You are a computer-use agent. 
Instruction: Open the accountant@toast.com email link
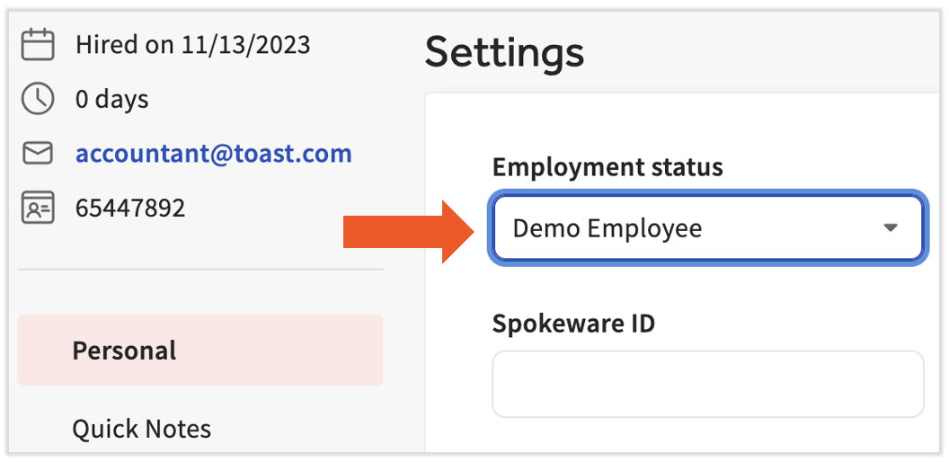(213, 154)
